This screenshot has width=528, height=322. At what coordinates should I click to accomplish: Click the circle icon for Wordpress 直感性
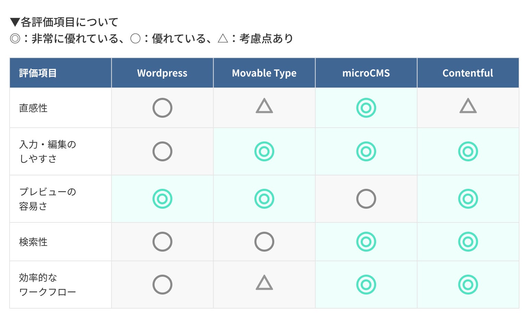click(162, 108)
